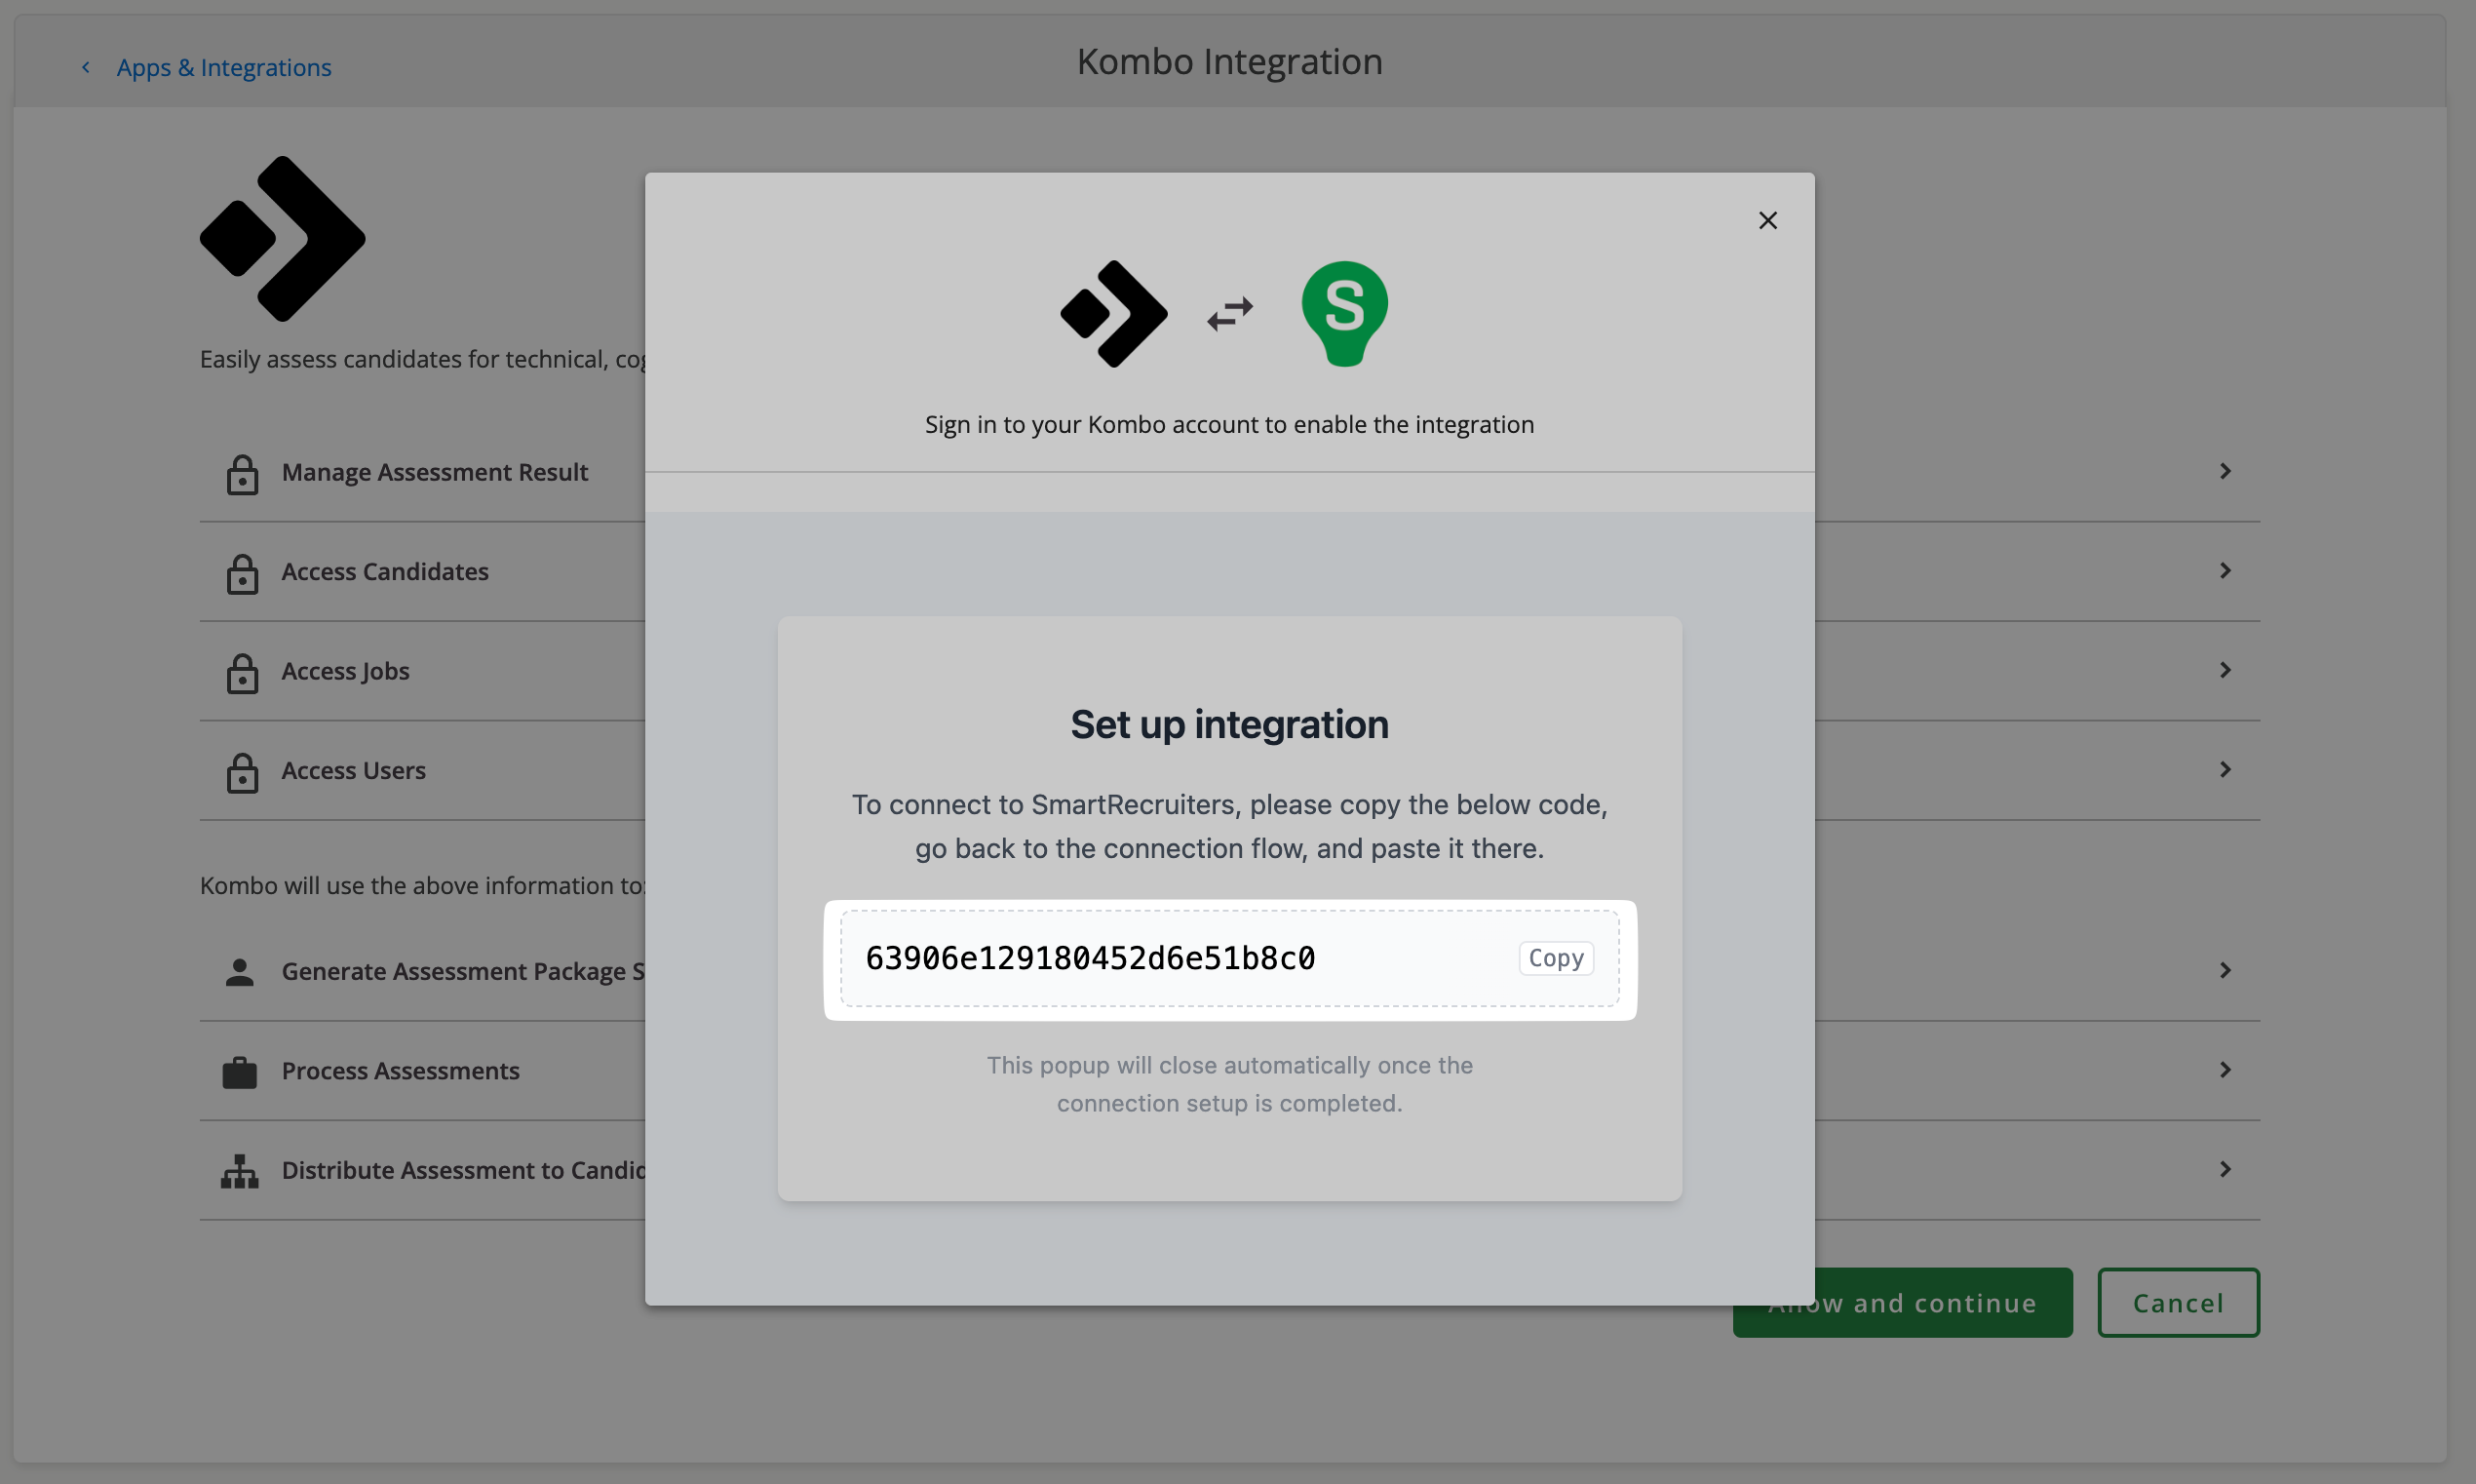The height and width of the screenshot is (1484, 2476).
Task: Click briefcase icon by Process Assessments
Action: [240, 1072]
